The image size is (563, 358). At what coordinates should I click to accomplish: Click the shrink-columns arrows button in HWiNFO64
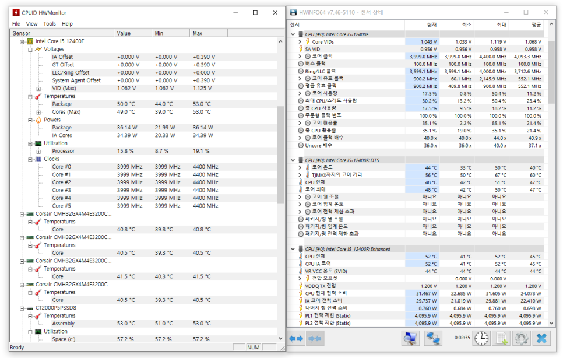tap(315, 338)
